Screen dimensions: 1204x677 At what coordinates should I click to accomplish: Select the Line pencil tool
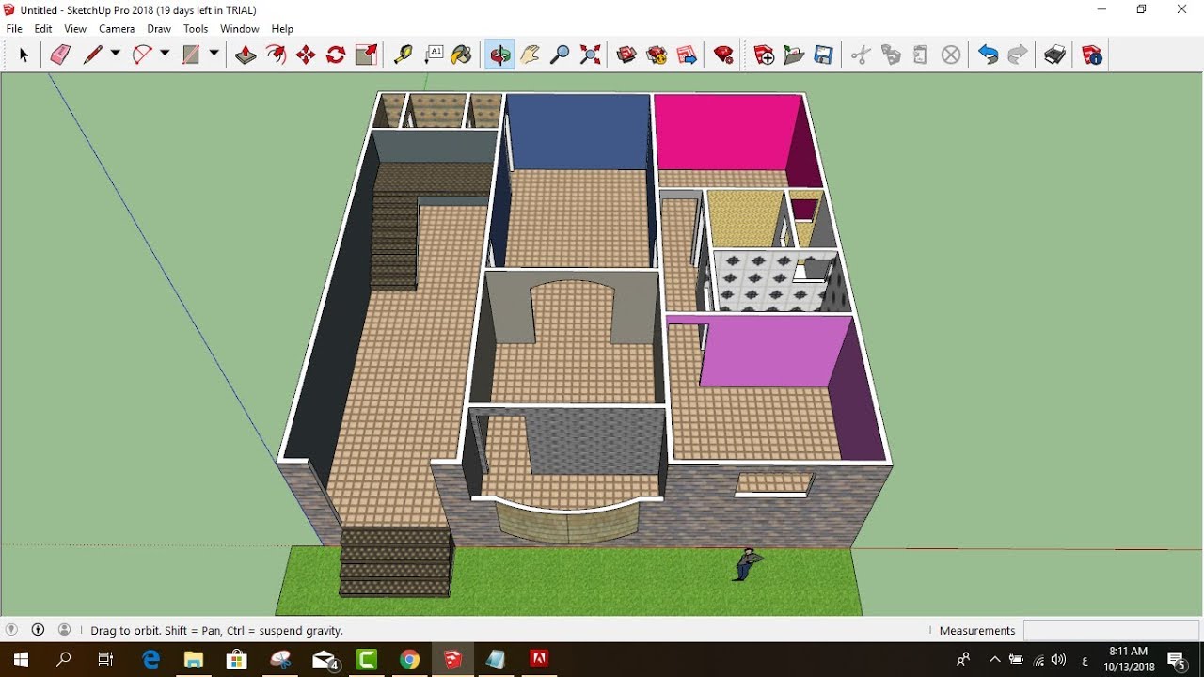[x=92, y=55]
